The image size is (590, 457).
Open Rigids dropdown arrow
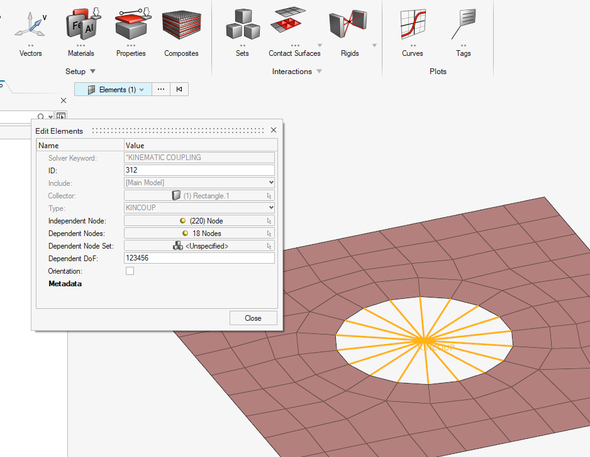pos(374,45)
